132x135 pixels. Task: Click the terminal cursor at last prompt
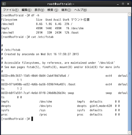click(32, 119)
